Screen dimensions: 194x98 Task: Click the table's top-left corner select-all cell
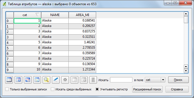tap(10, 15)
